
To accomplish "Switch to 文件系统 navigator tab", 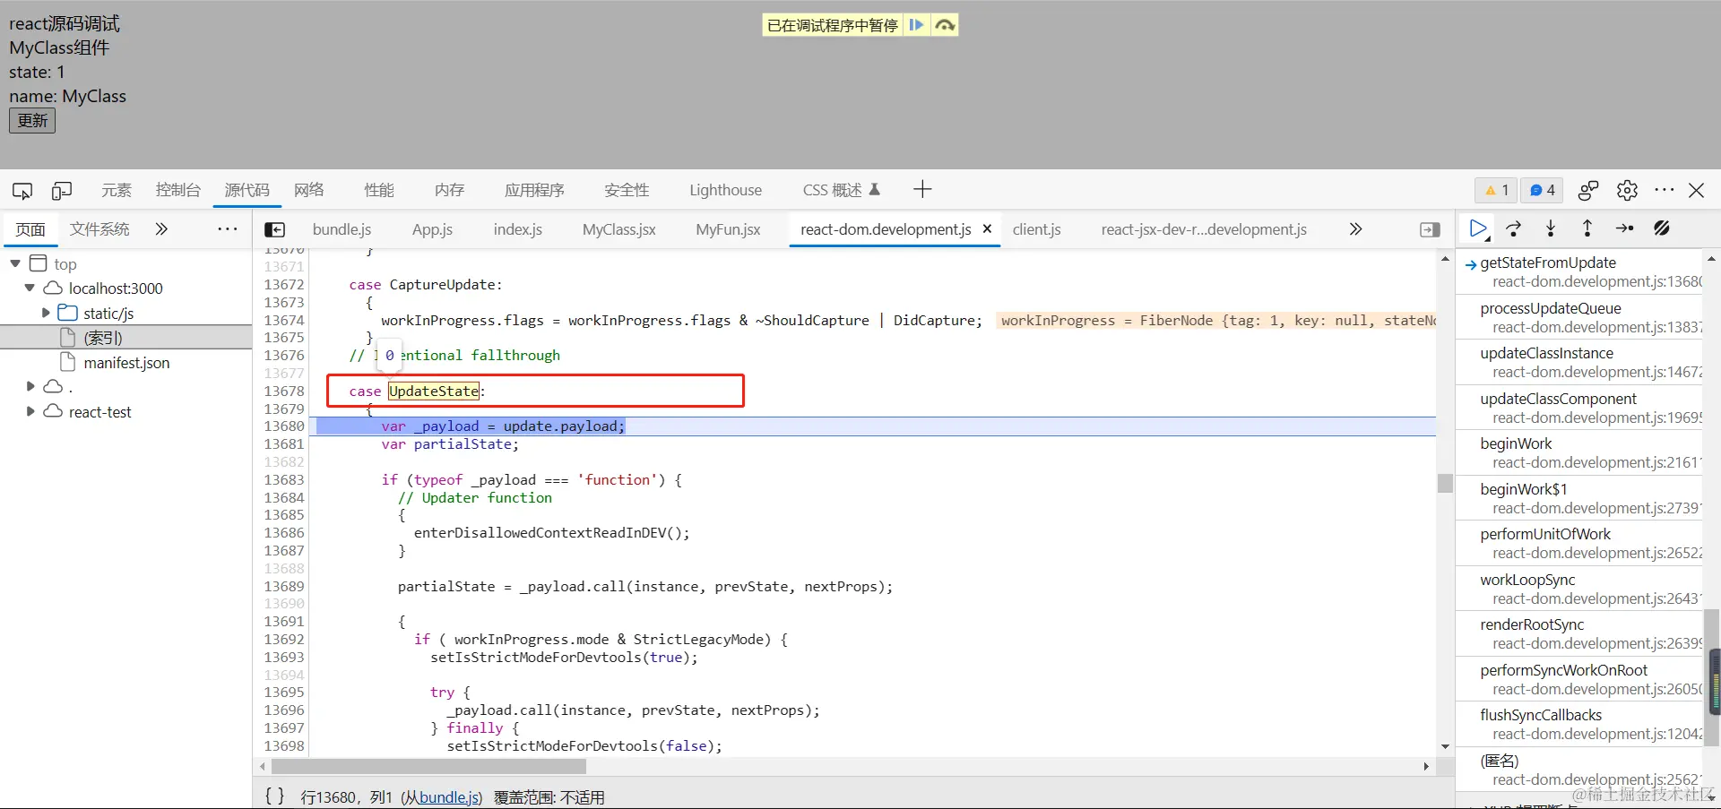I will (99, 229).
